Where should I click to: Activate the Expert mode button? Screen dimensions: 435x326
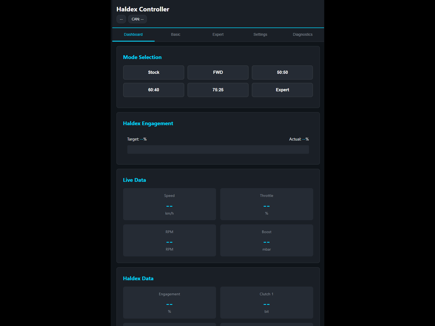pyautogui.click(x=282, y=90)
